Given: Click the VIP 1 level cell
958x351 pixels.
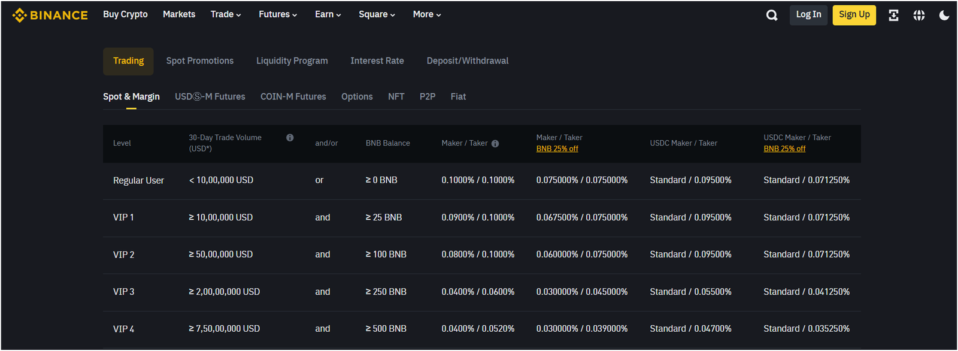Looking at the screenshot, I should [x=123, y=218].
